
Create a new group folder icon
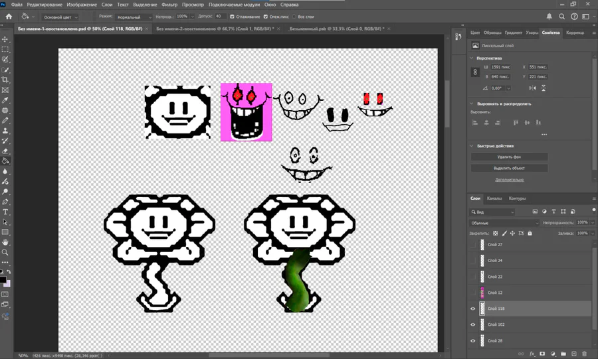coord(563,354)
